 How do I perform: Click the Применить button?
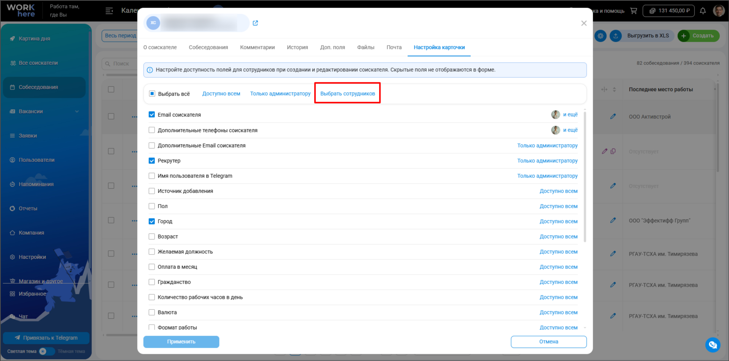pyautogui.click(x=181, y=342)
